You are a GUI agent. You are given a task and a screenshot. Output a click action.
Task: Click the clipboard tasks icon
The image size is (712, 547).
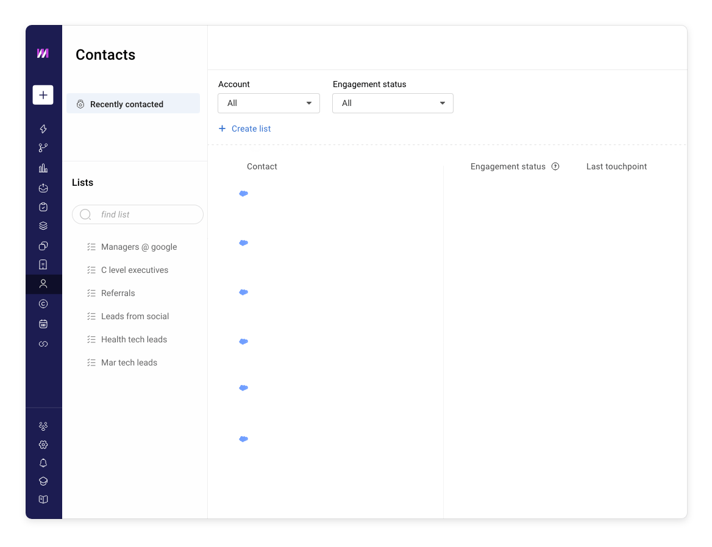pyautogui.click(x=43, y=206)
